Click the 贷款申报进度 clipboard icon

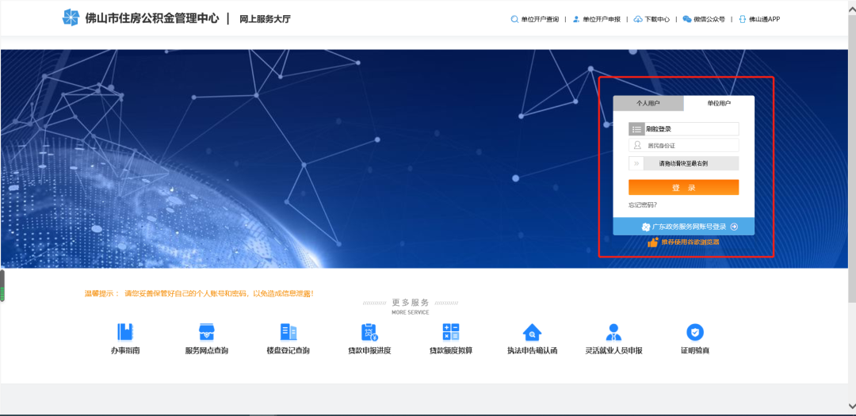tap(369, 332)
